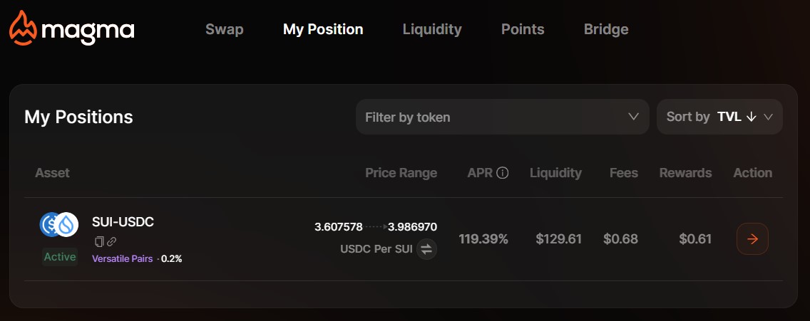Click the Filter by token chevron

(x=633, y=117)
